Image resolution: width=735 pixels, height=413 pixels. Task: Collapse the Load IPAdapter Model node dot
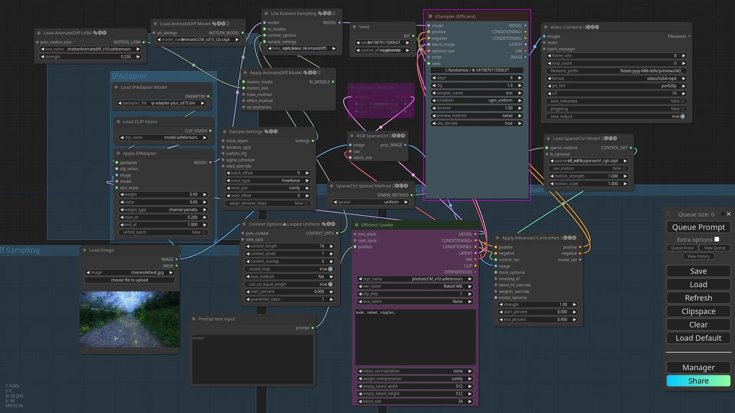116,87
